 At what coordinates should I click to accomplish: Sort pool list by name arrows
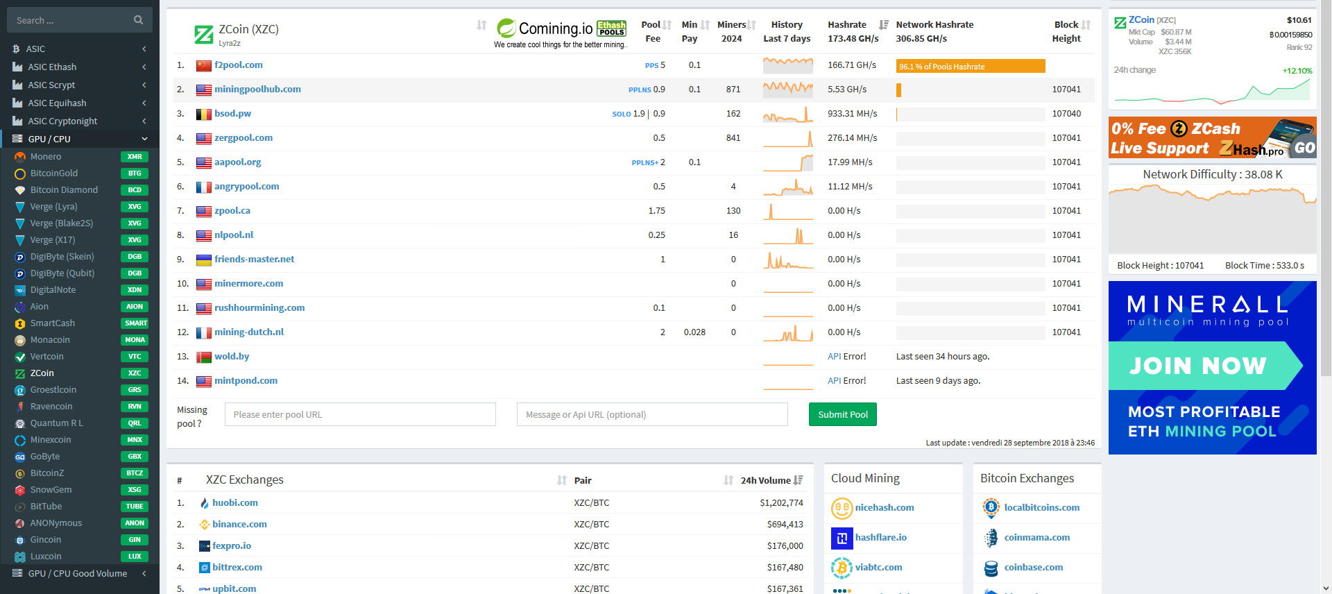tap(481, 25)
